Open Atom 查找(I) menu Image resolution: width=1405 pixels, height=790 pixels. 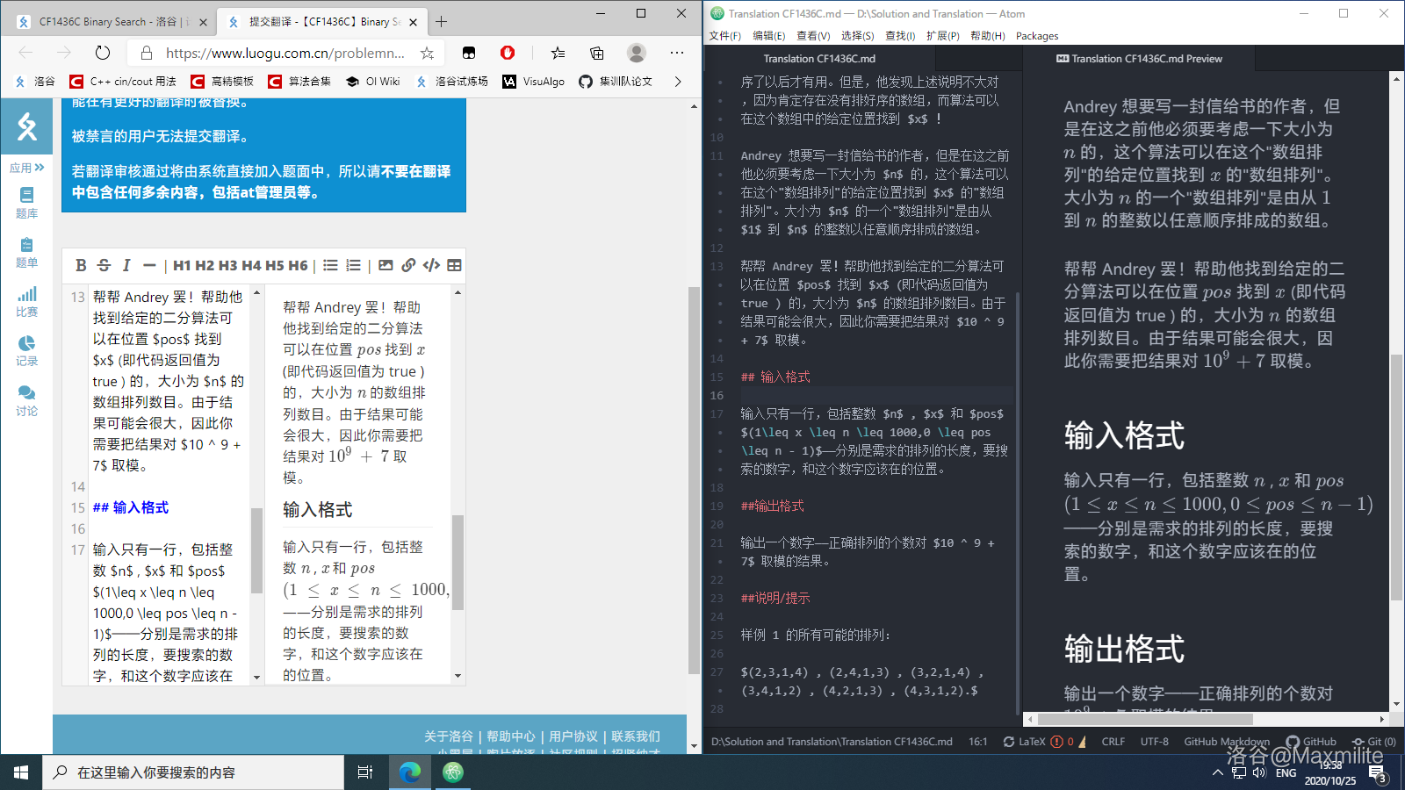click(900, 36)
